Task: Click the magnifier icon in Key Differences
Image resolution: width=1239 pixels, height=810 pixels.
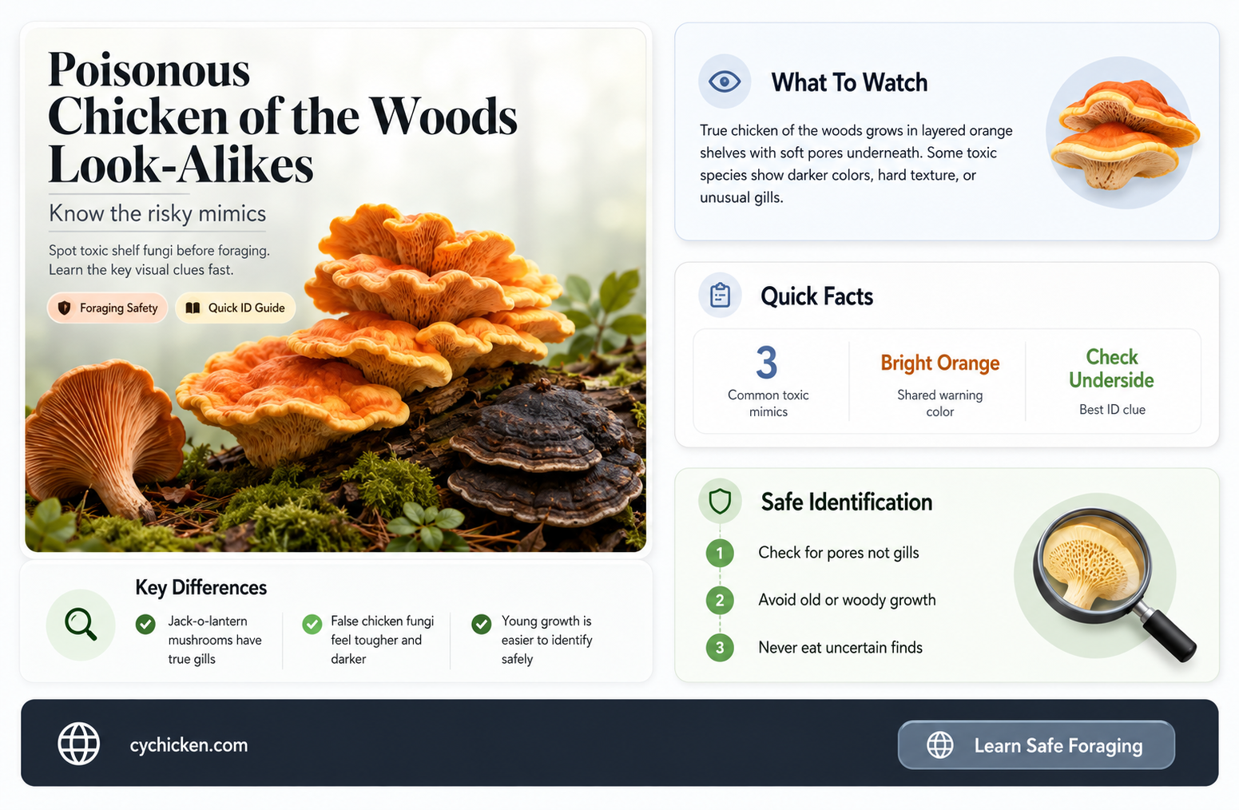Action: tap(81, 624)
